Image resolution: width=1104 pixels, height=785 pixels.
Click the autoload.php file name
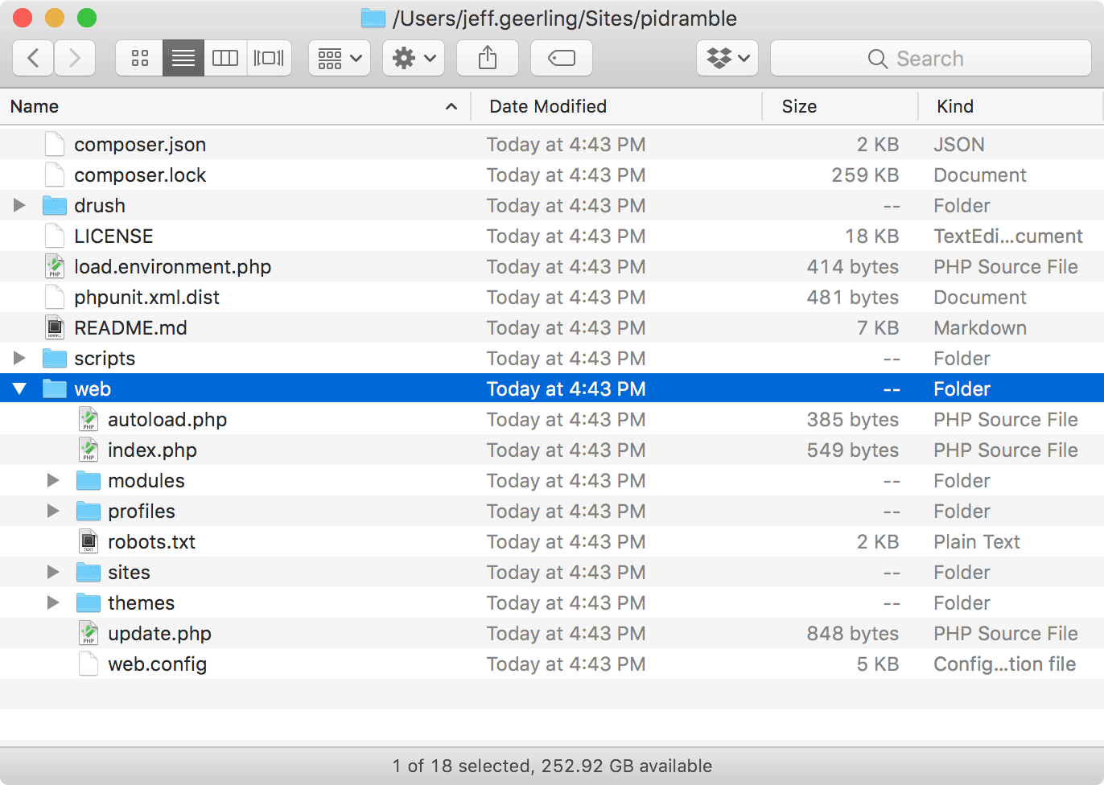pyautogui.click(x=167, y=419)
